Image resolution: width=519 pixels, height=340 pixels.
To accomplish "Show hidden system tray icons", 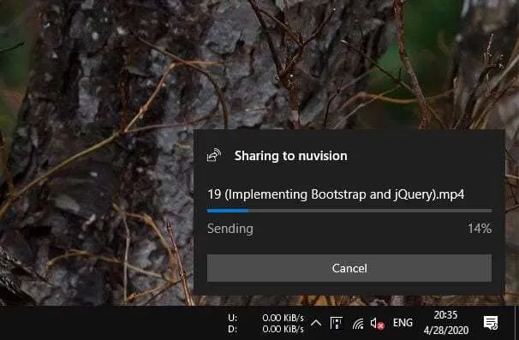I will tap(316, 323).
